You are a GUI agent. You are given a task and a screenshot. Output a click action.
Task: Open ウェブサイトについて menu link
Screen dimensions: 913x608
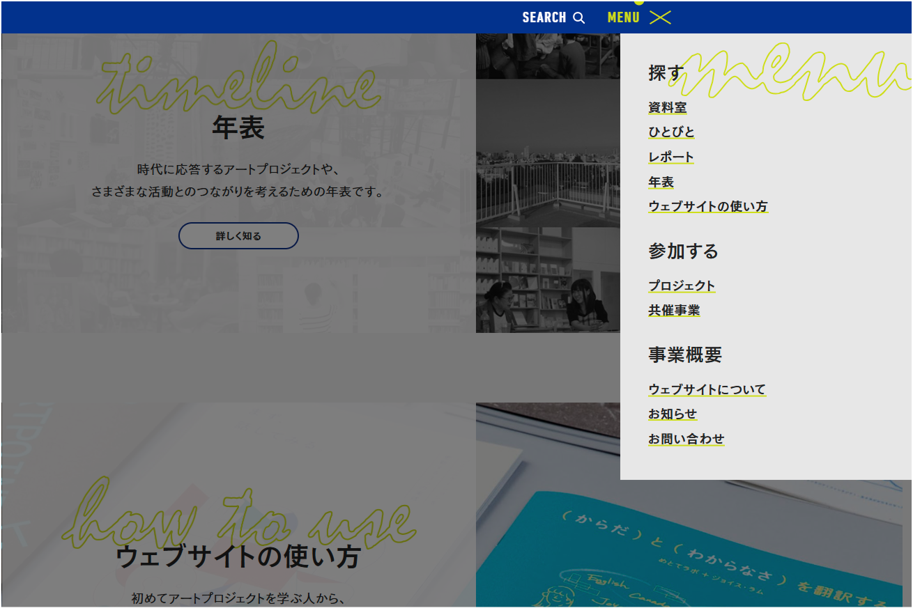pos(707,390)
